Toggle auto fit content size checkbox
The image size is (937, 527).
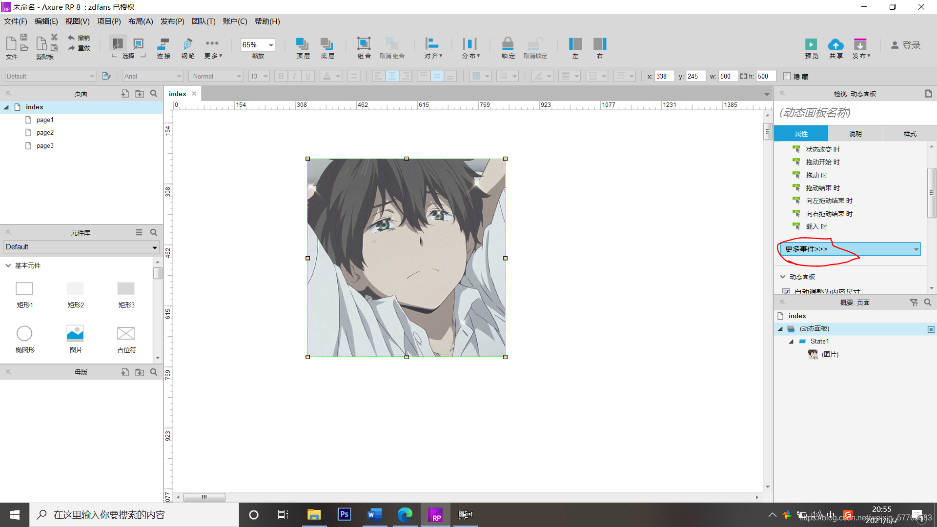786,292
